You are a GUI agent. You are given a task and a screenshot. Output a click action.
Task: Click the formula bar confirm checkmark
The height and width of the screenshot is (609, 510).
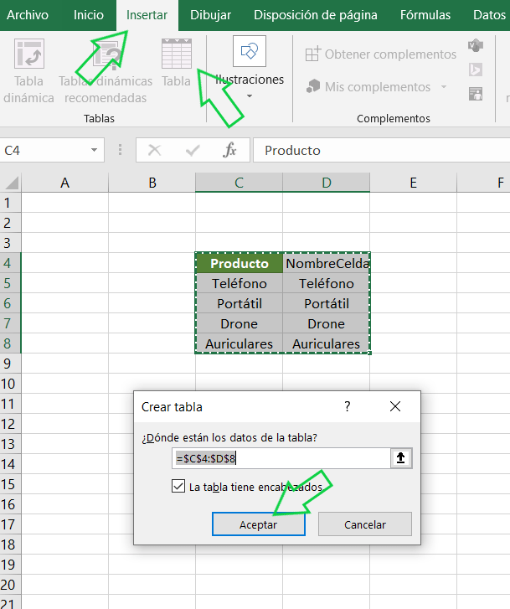pyautogui.click(x=193, y=150)
